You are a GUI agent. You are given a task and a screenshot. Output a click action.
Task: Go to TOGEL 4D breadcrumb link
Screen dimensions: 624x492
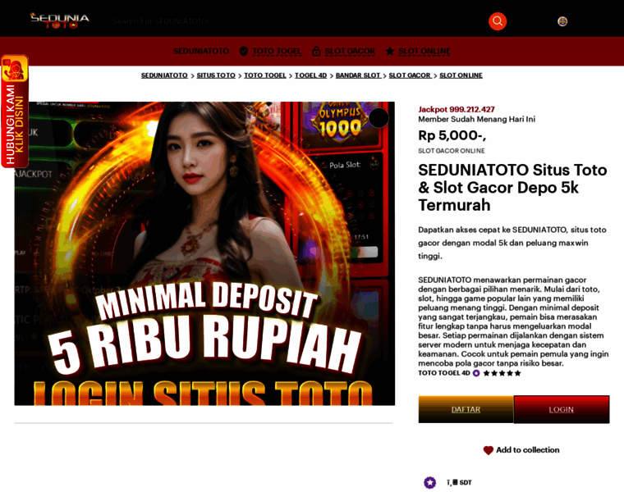coord(311,75)
